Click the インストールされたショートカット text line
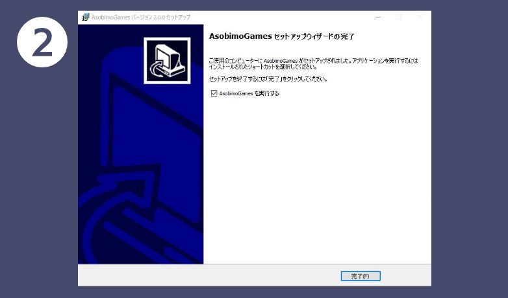This screenshot has width=508, height=298. [x=262, y=67]
